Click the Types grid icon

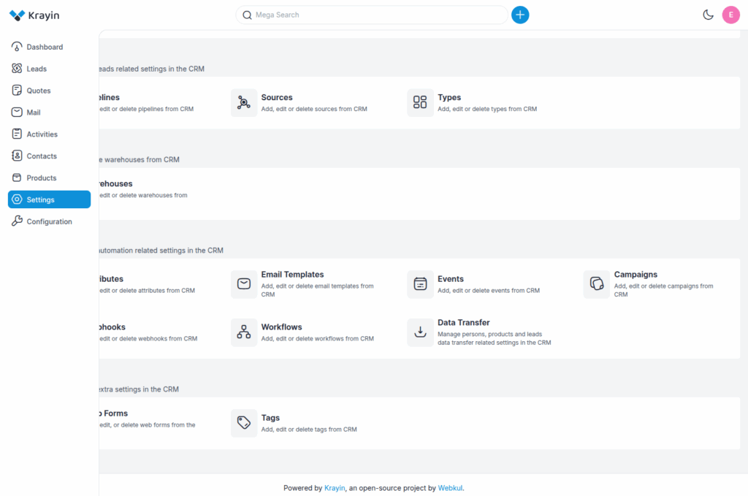[x=420, y=102]
